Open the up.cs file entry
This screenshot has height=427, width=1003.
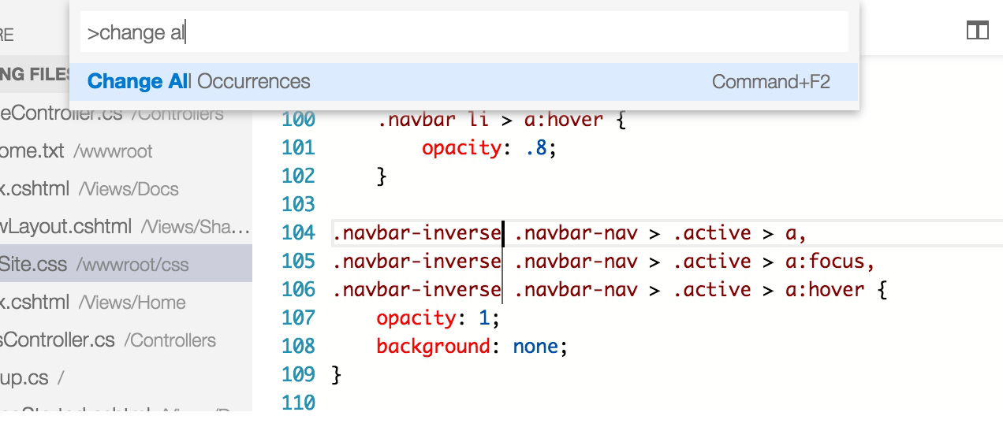click(x=126, y=378)
